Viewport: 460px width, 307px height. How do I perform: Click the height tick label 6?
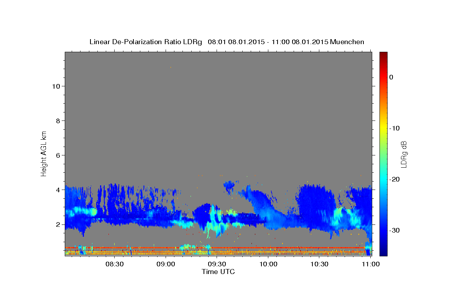58,155
